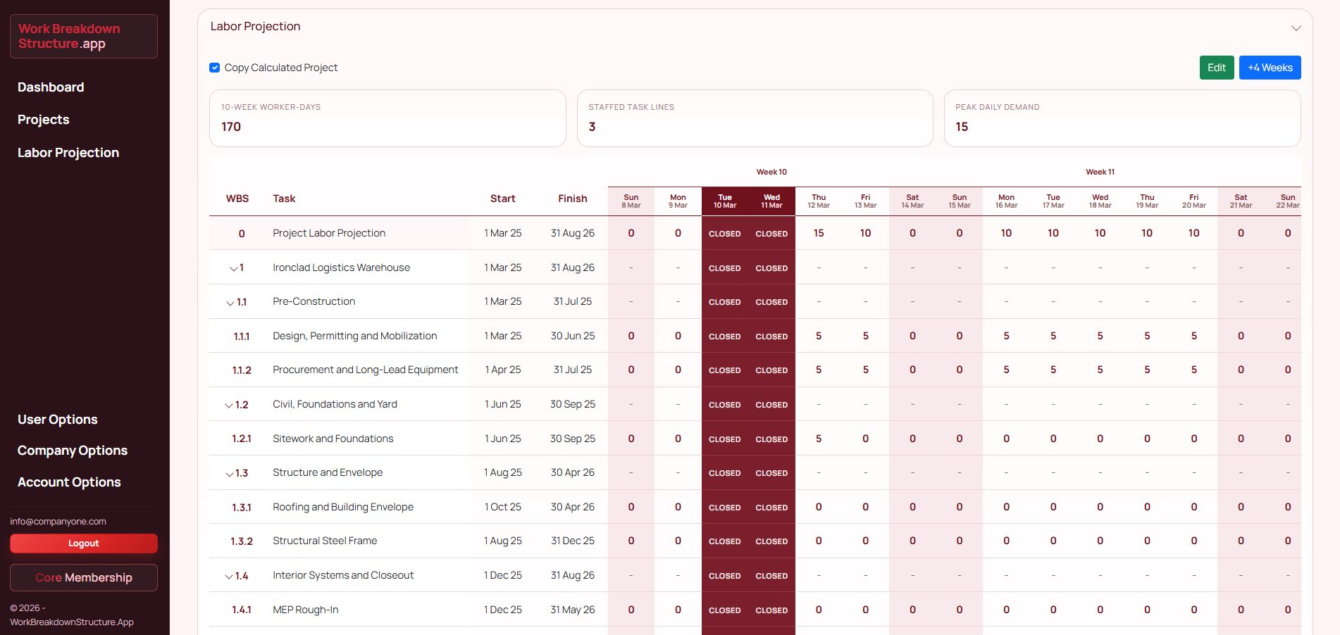Viewport: 1340px width, 635px height.
Task: Open Account Options page
Action: click(69, 482)
